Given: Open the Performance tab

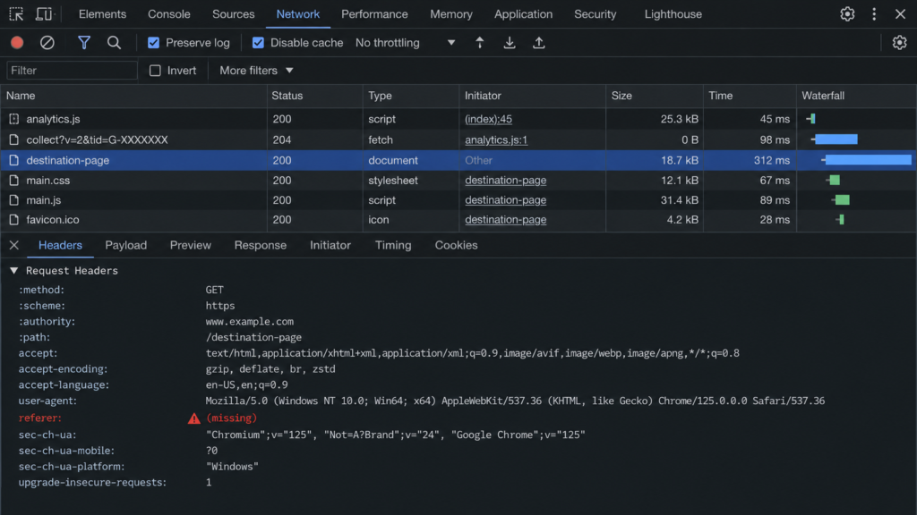Looking at the screenshot, I should (x=374, y=14).
